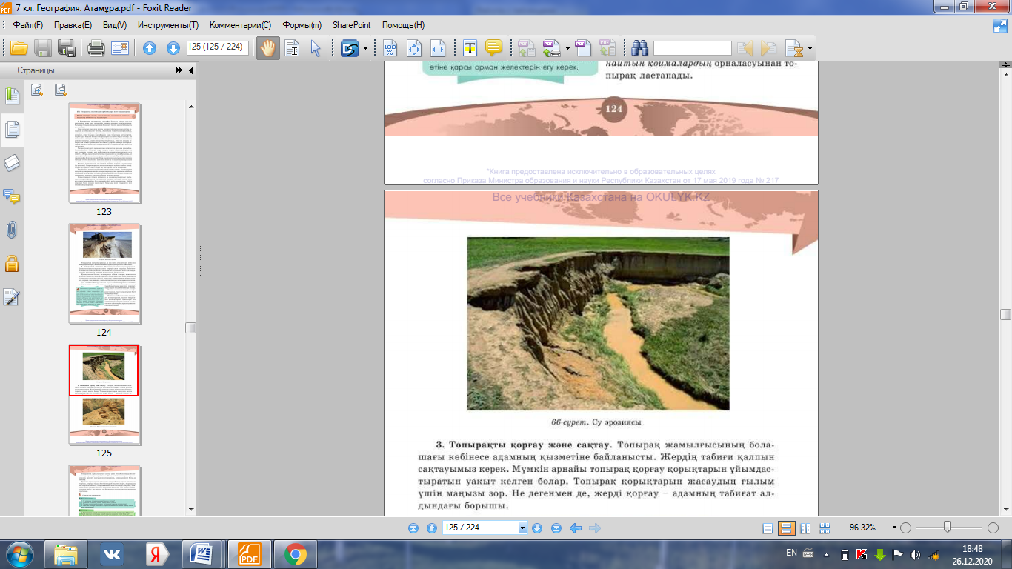Select the Typewriter text tool
The width and height of the screenshot is (1012, 569).
pos(470,48)
